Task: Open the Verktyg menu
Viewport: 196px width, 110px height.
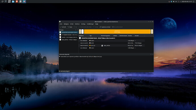Action: click(83, 24)
